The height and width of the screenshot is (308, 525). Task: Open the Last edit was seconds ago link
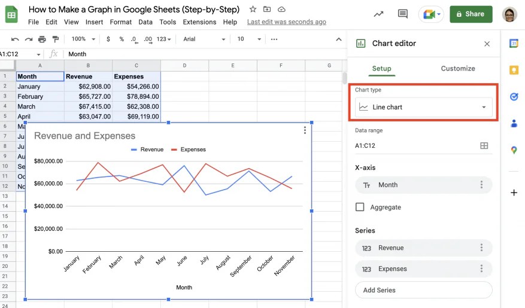point(287,22)
